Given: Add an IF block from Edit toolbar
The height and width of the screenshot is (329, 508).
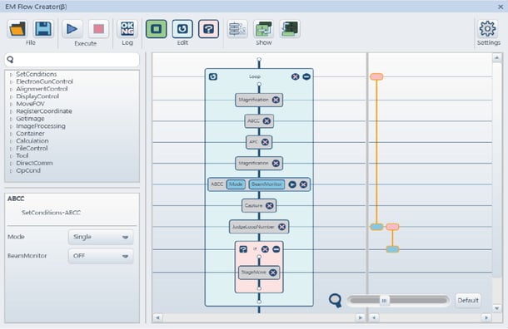Looking at the screenshot, I should point(209,29).
